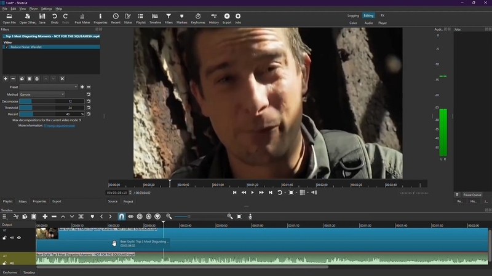
Task: Reset the Decompose value to default
Action: click(x=89, y=101)
